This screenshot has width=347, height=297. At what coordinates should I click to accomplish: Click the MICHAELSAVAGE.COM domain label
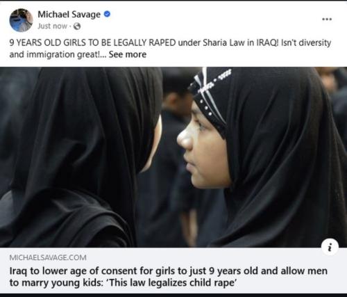pyautogui.click(x=48, y=257)
